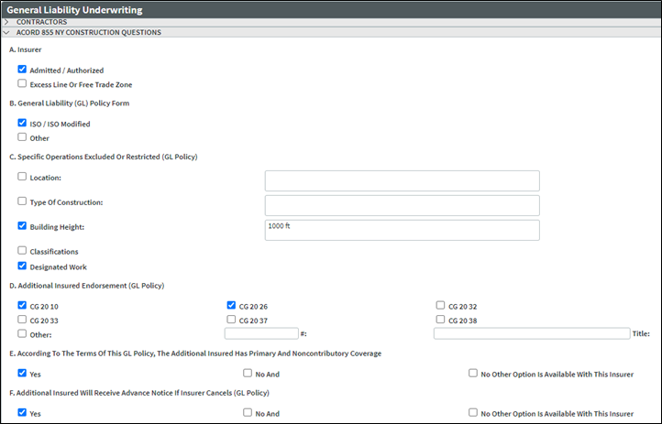Check No Other Option under advance notice question
This screenshot has height=424, width=662.
pyautogui.click(x=472, y=413)
